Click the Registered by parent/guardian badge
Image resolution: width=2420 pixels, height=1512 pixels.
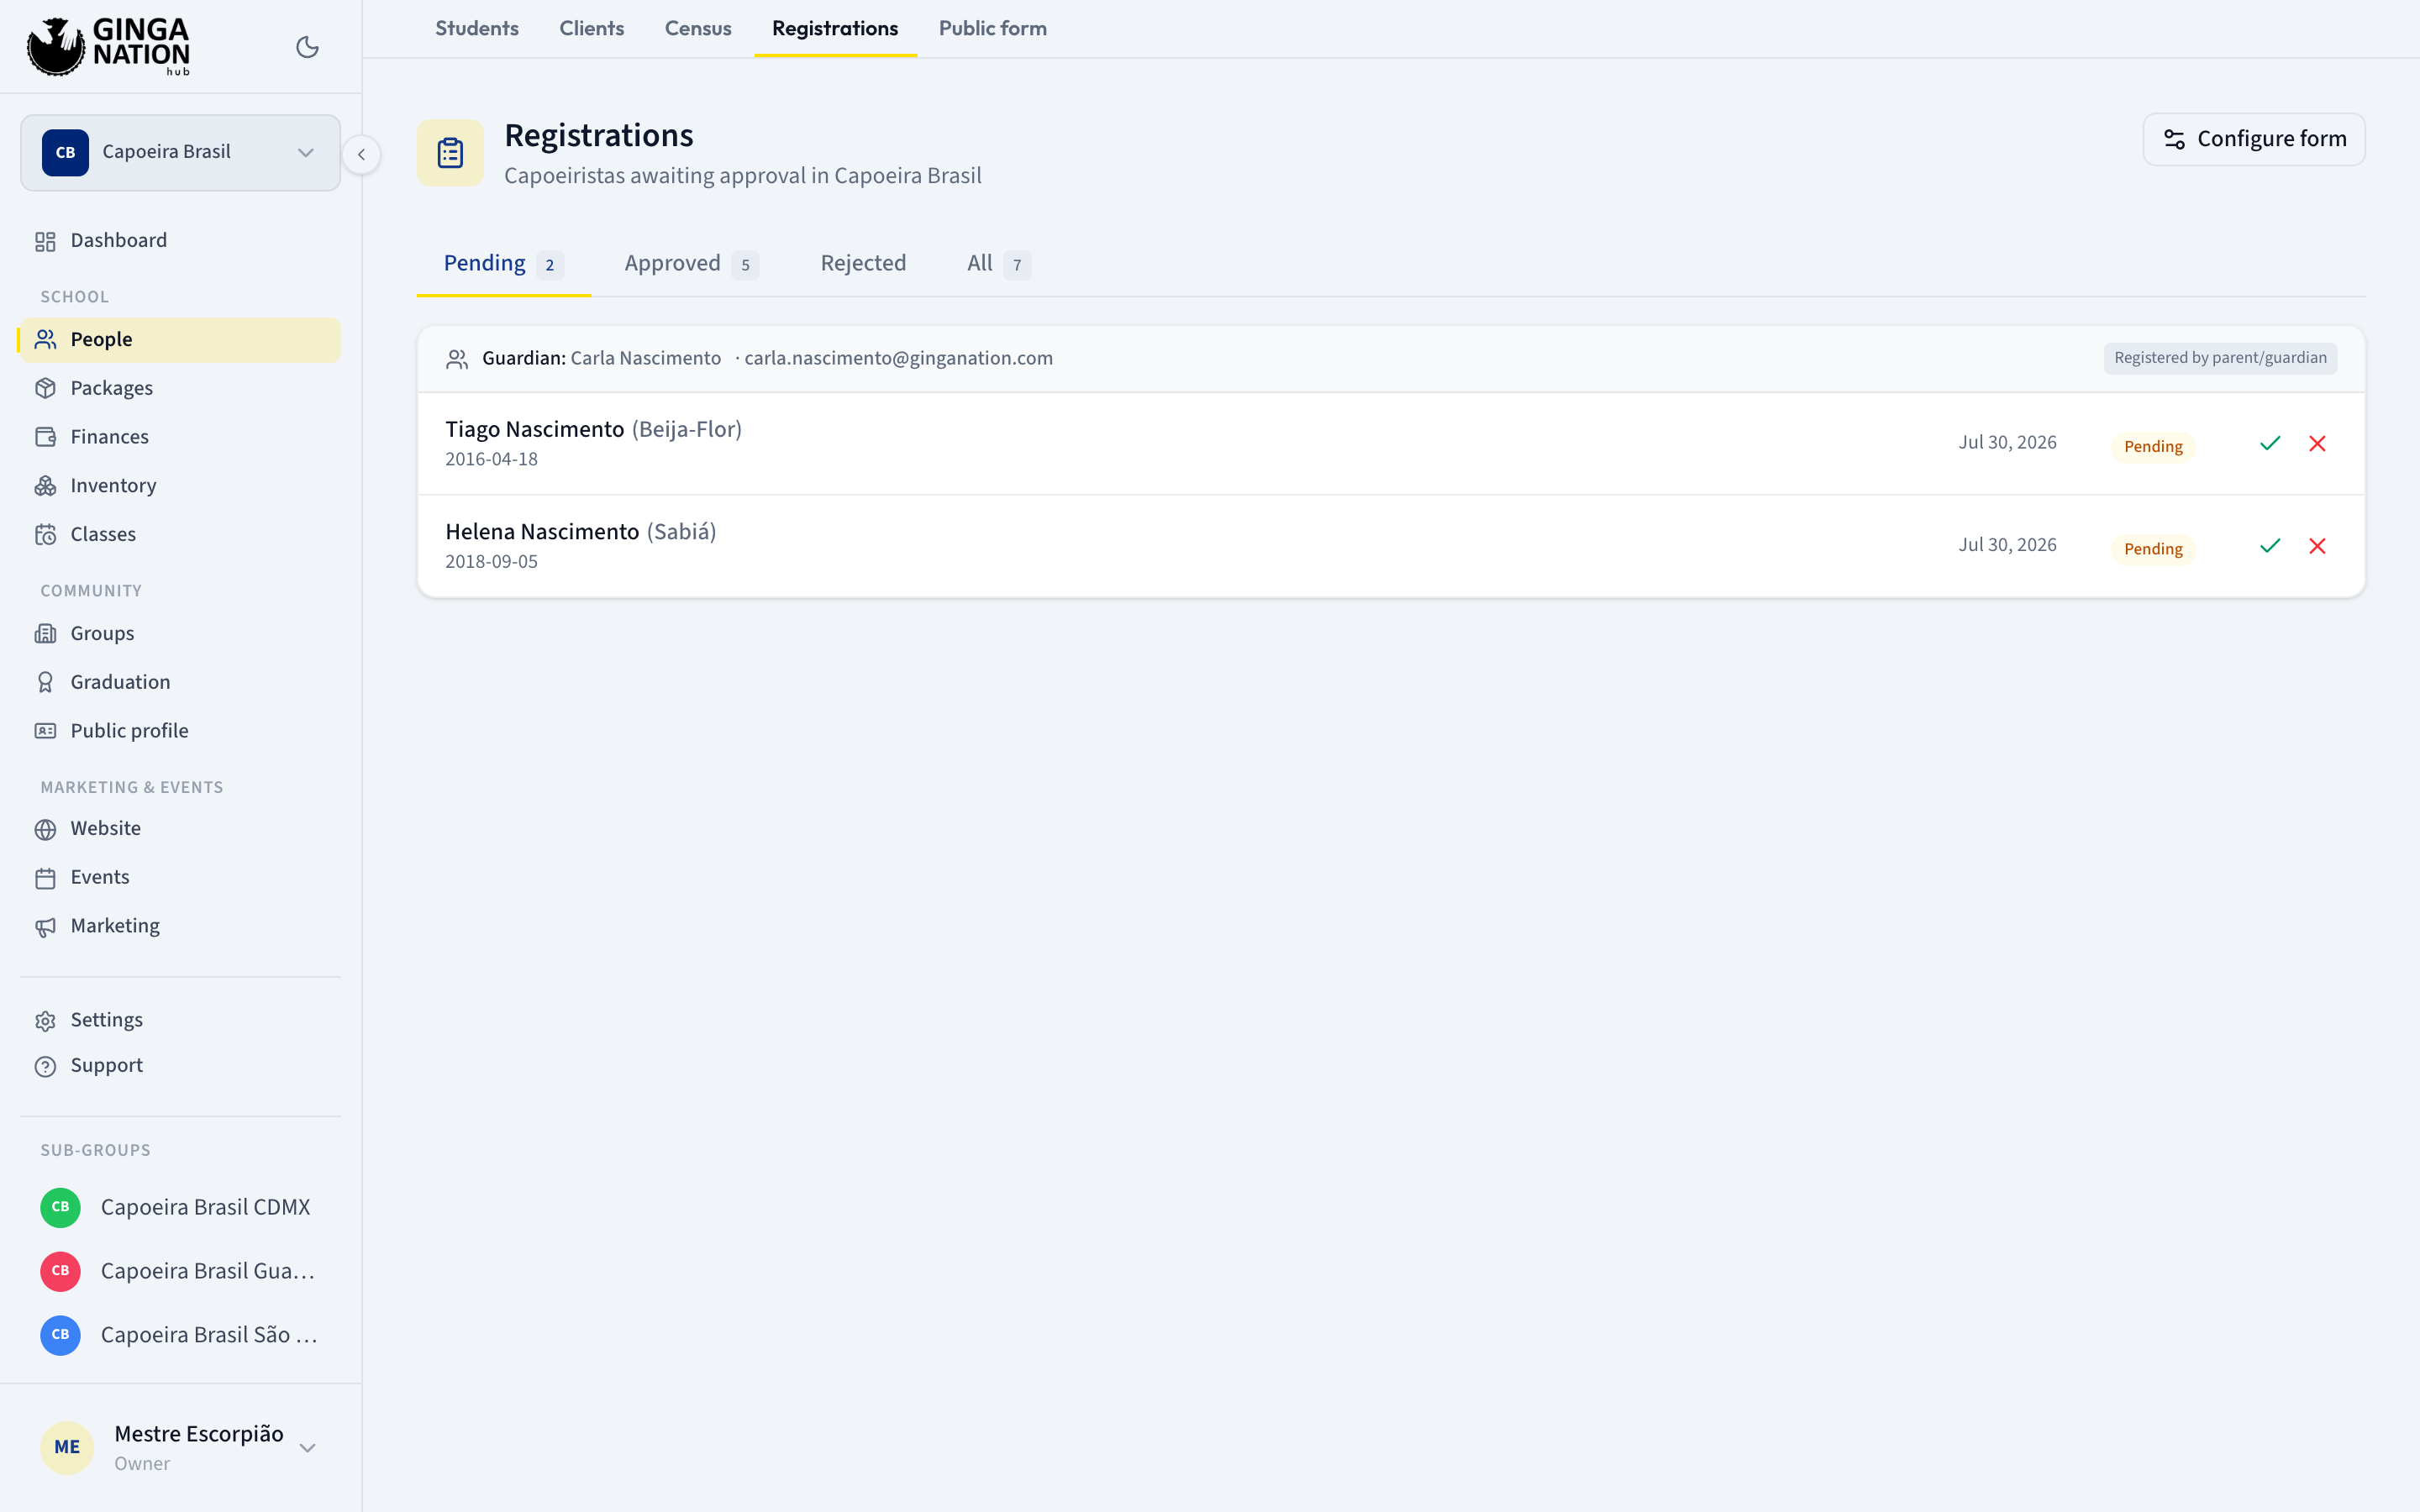click(2220, 359)
